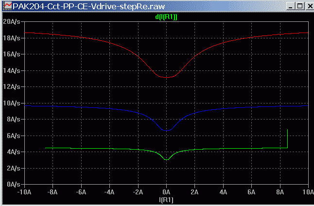Maximize the PAK204 waveform window
This screenshot has height=206, width=314.
point(300,6)
